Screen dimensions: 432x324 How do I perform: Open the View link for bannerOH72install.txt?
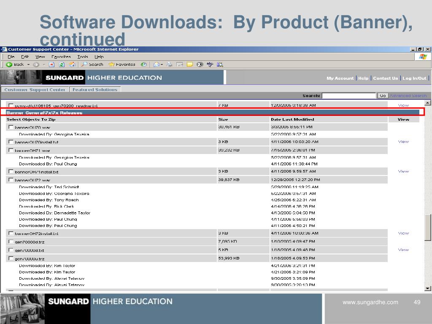403,233
